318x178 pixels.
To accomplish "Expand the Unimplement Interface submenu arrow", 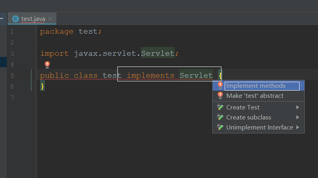I will pos(298,127).
